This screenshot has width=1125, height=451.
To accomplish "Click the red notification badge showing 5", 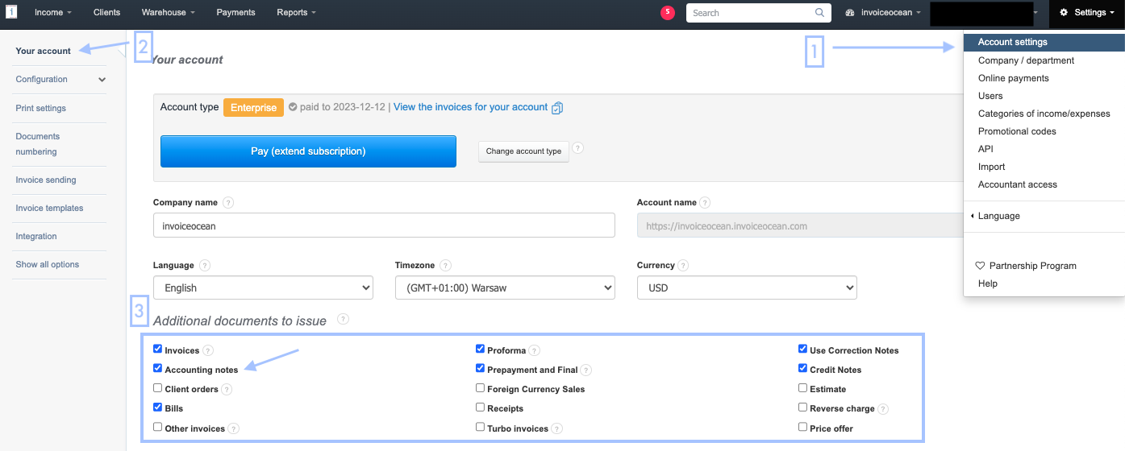I will (x=667, y=12).
